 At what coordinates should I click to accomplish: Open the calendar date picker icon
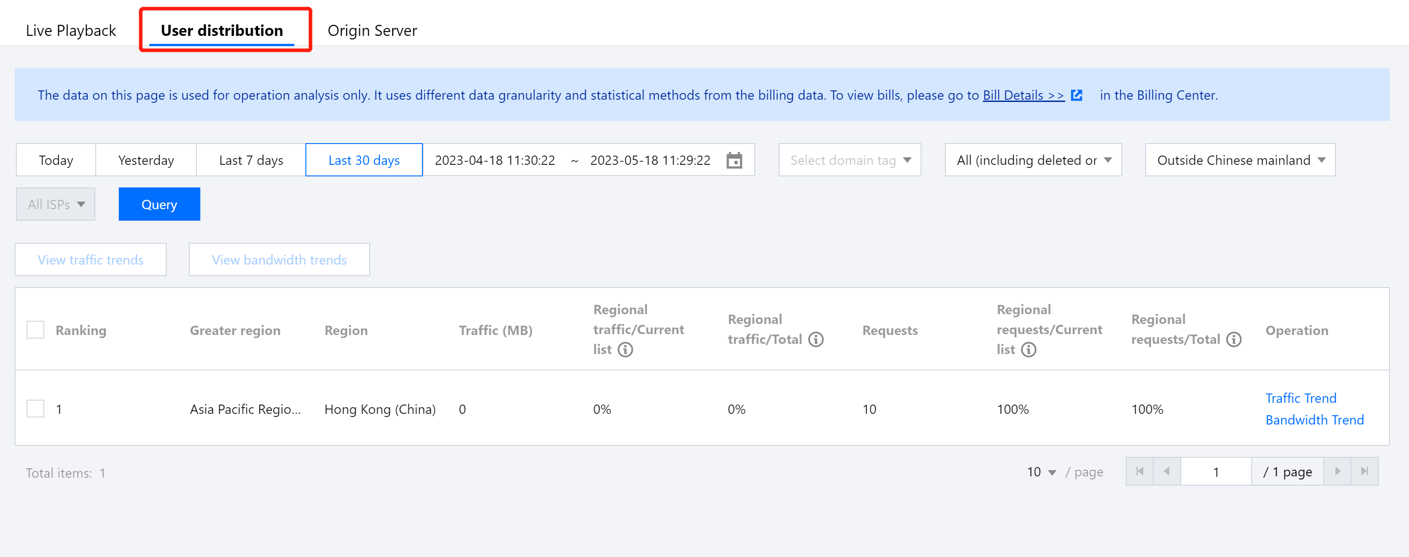pyautogui.click(x=735, y=160)
